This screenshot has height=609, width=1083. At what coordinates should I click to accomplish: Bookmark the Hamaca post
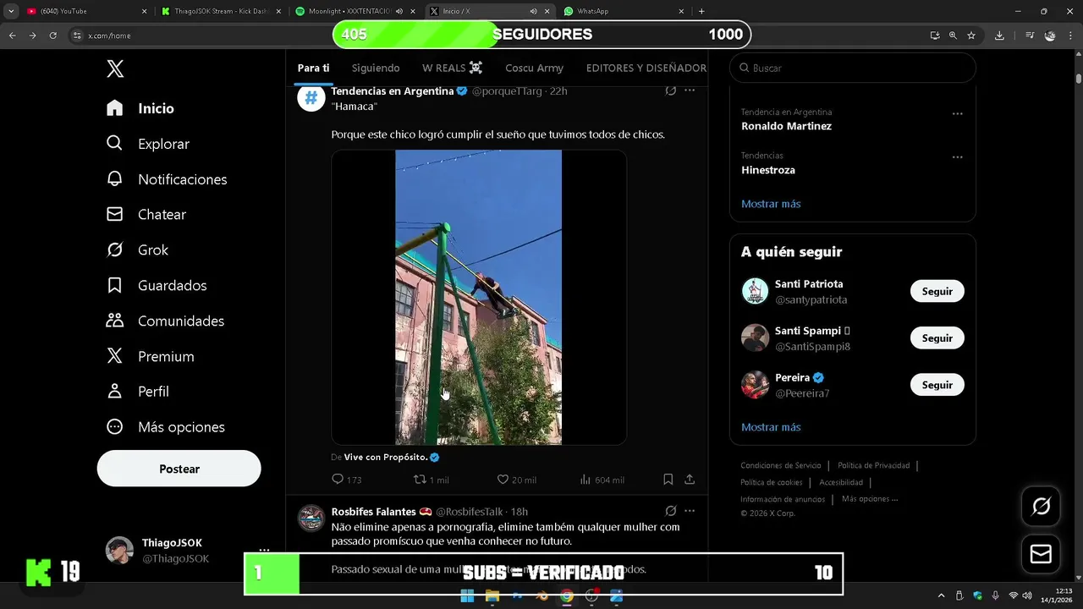coord(668,480)
